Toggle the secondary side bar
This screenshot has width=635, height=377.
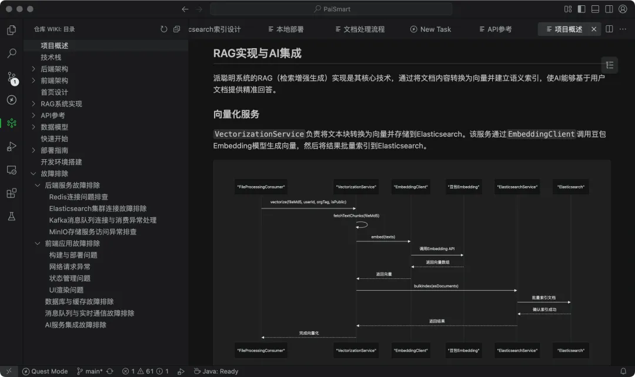609,9
